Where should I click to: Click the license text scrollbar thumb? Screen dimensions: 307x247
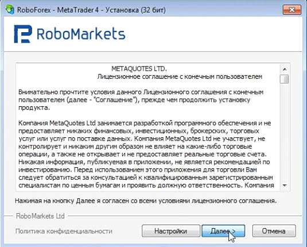(285, 79)
